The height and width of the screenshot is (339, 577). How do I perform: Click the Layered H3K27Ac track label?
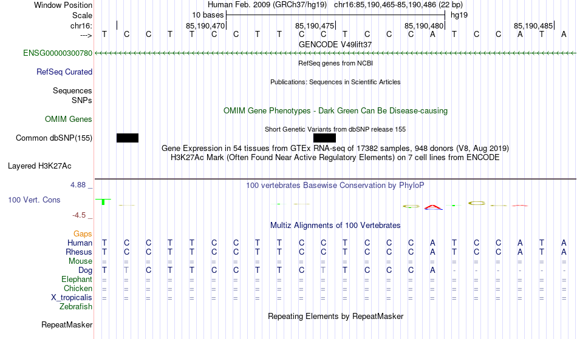point(39,166)
